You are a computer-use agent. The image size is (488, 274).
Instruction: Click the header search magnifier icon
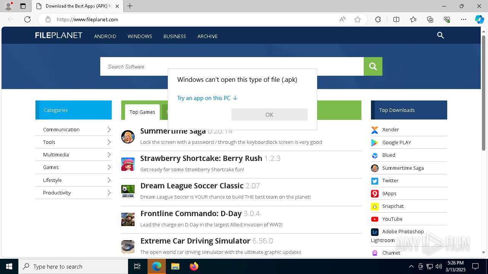pos(440,35)
